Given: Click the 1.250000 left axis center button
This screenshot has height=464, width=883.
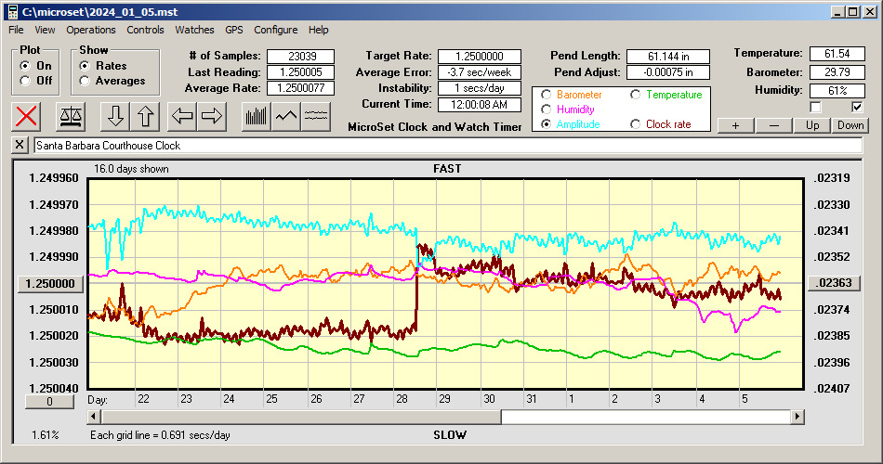Looking at the screenshot, I should point(50,283).
